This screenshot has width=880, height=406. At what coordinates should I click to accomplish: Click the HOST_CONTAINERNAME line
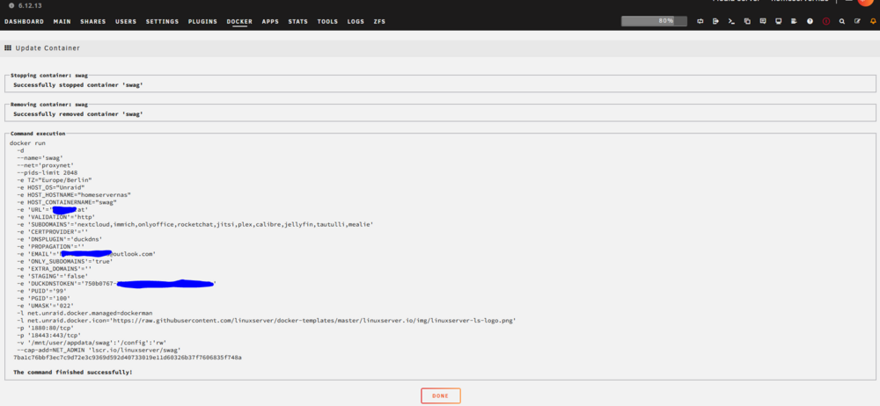click(x=67, y=202)
